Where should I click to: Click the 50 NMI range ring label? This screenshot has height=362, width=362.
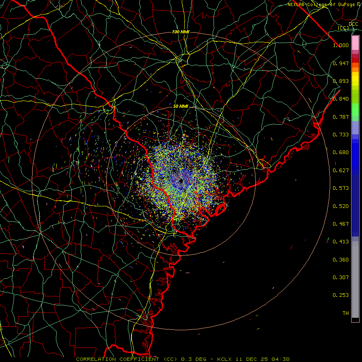(181, 107)
